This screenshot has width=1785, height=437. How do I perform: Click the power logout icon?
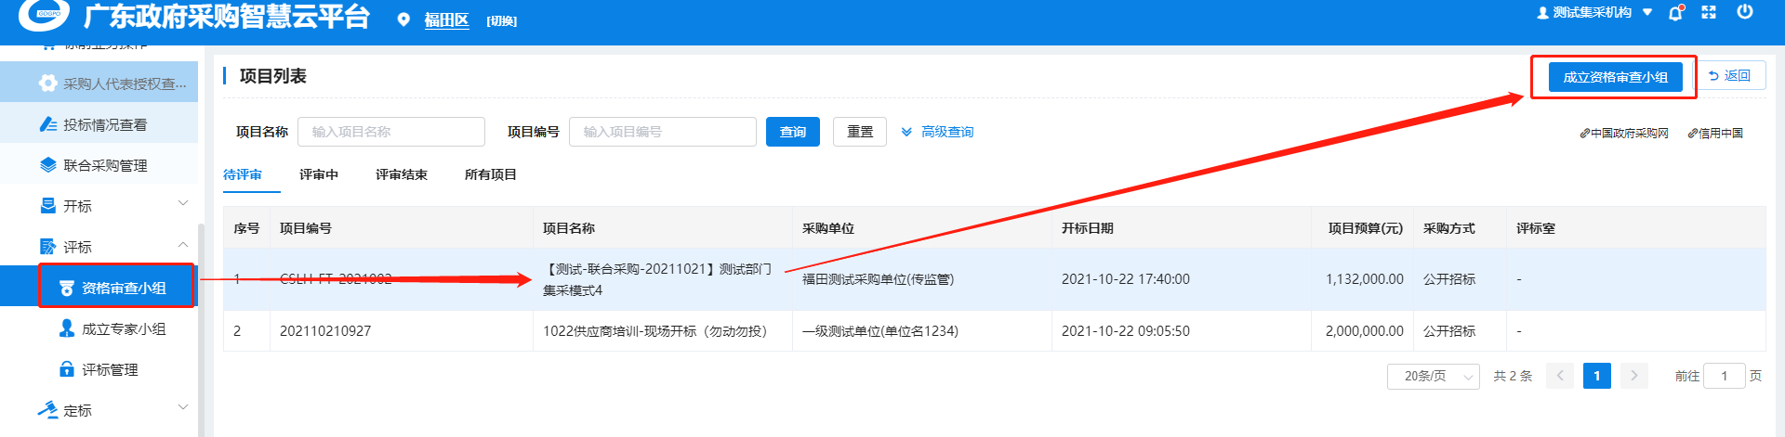1745,12
